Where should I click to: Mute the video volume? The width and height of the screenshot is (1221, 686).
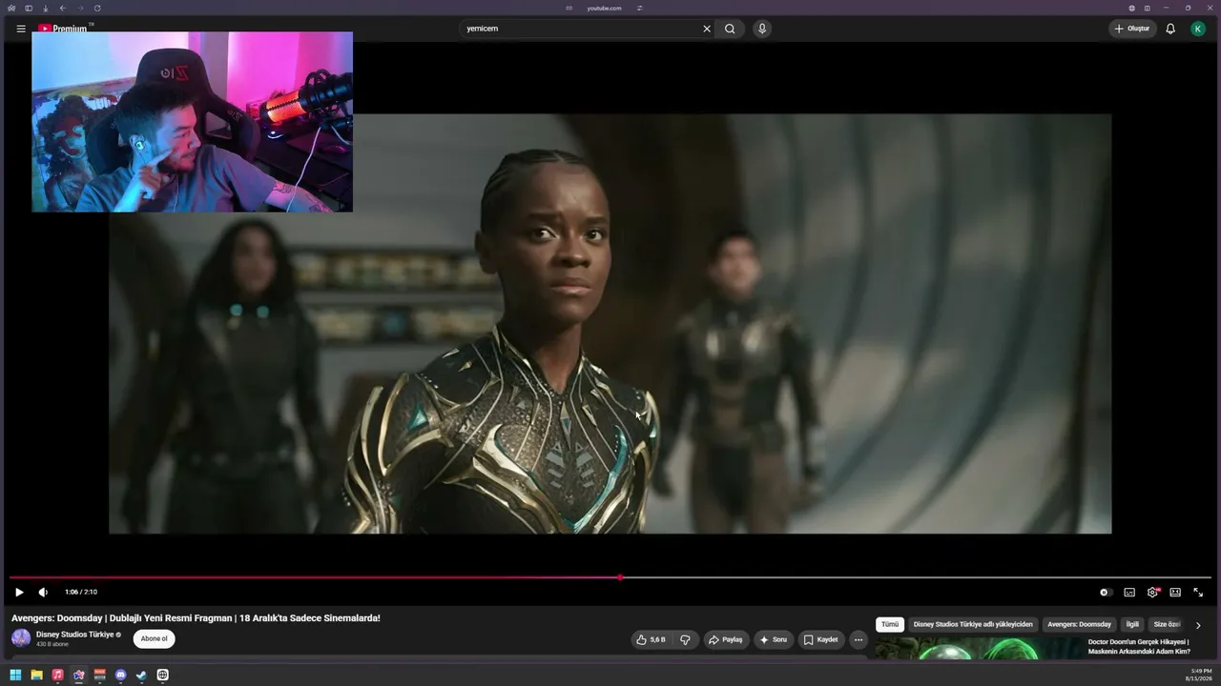43,592
